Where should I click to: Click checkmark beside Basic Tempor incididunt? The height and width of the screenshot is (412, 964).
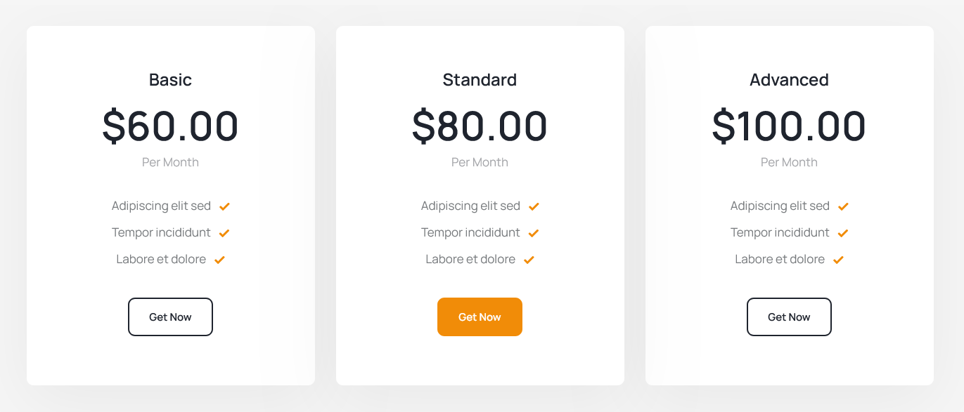point(224,233)
